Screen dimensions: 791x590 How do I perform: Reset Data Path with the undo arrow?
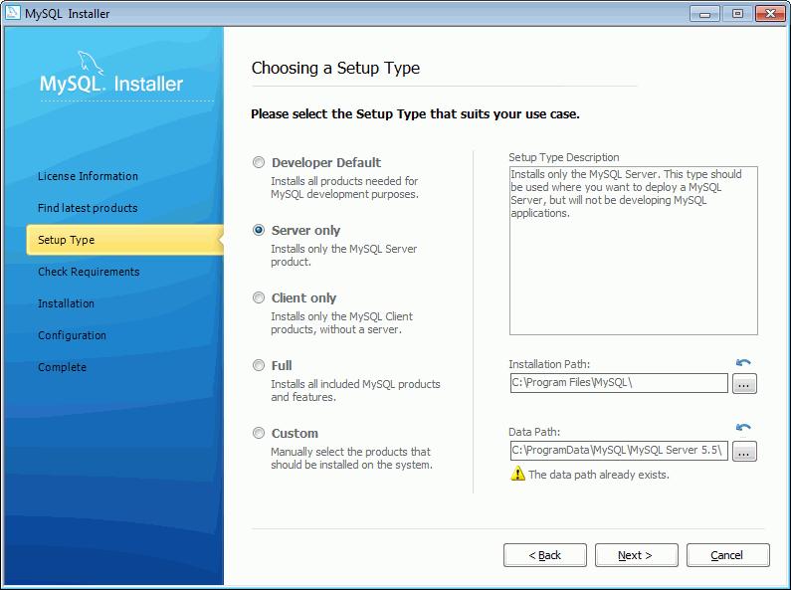tap(743, 428)
